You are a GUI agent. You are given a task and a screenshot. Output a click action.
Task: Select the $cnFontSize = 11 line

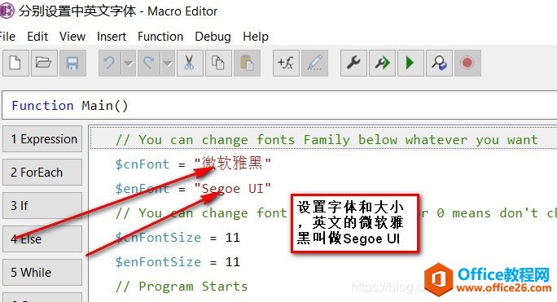pos(178,238)
